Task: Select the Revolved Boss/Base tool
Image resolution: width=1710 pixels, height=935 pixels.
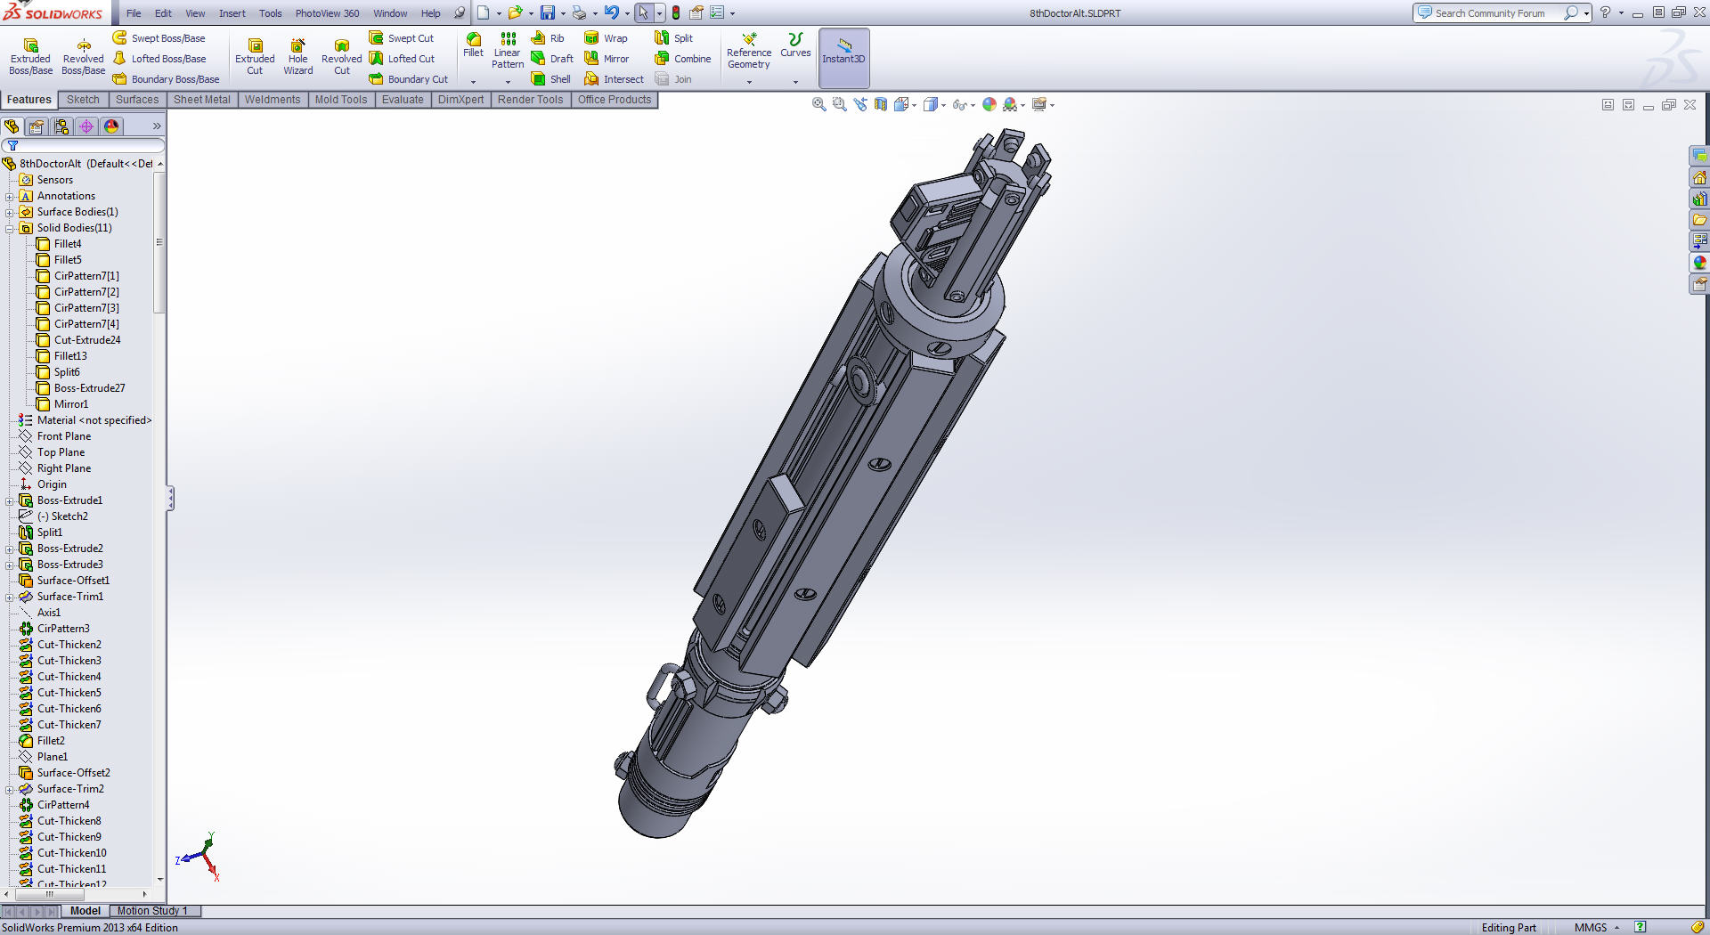Action: pos(83,57)
